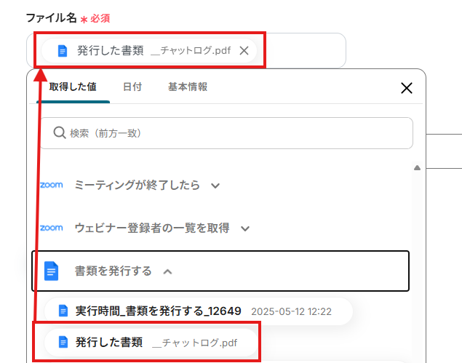The width and height of the screenshot is (462, 363).
Task: Expand the ウェビナー登録者の一覧を取得 section
Action: [245, 228]
